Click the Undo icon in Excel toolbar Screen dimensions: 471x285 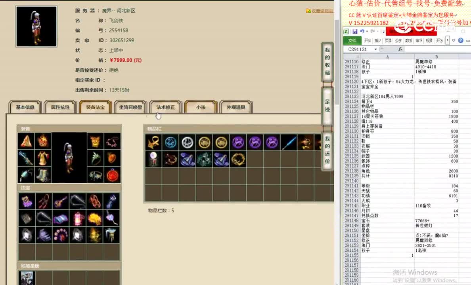(362, 31)
